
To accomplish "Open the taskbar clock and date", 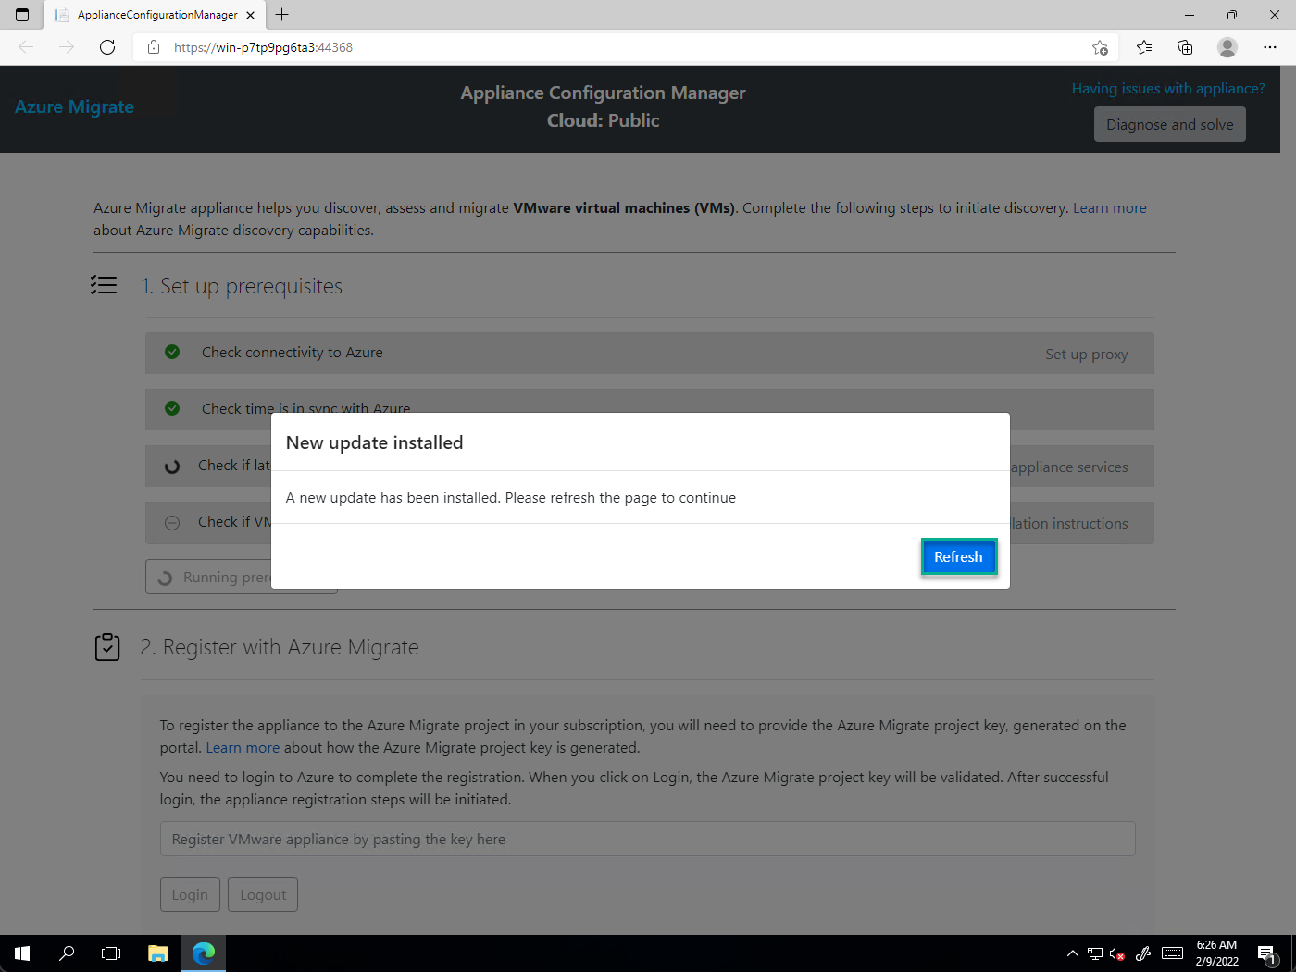I will (x=1216, y=953).
